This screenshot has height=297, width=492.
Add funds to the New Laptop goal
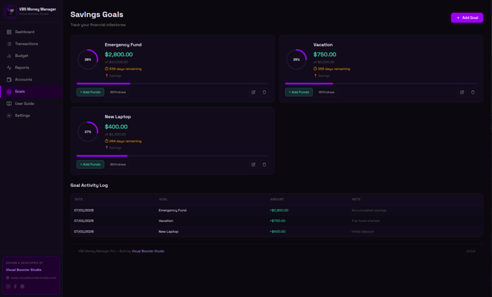pyautogui.click(x=91, y=164)
